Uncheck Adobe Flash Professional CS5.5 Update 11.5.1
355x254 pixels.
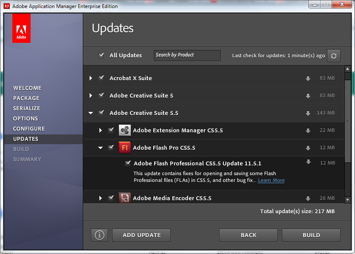(128, 163)
